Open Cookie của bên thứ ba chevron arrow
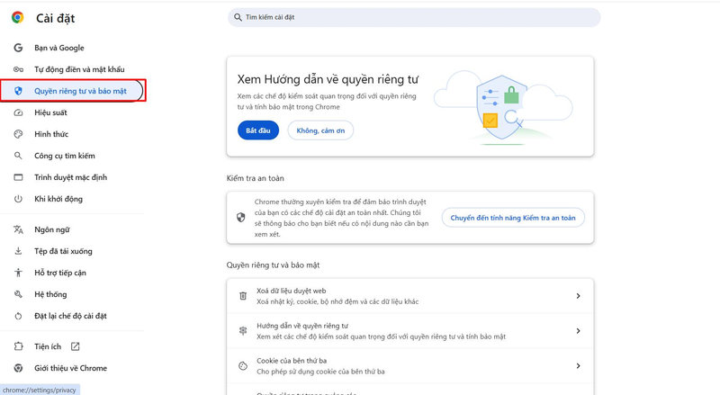Image resolution: width=720 pixels, height=395 pixels. [x=578, y=365]
